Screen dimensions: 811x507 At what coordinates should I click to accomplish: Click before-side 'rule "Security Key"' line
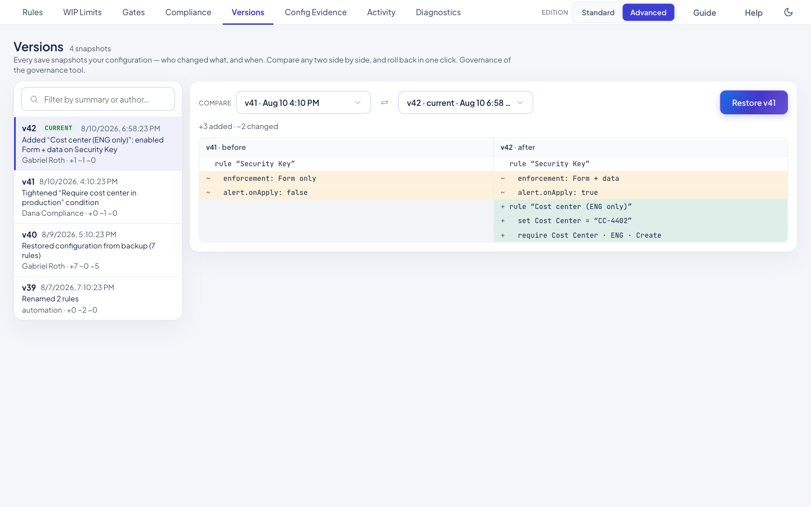(x=346, y=164)
